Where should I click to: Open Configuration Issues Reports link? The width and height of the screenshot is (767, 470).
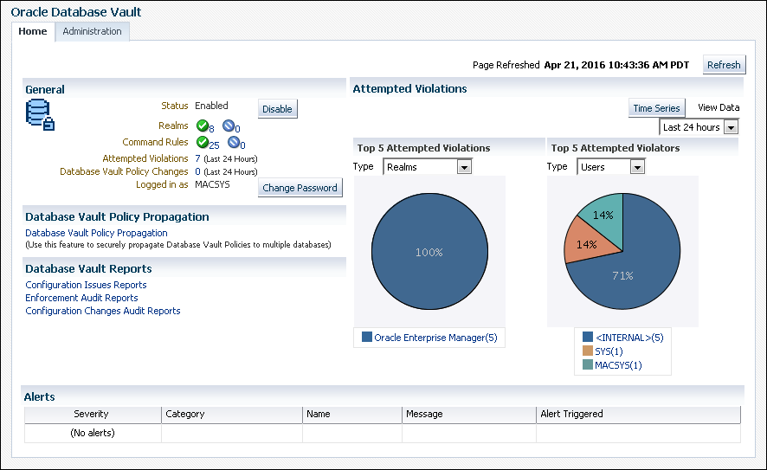click(x=86, y=285)
